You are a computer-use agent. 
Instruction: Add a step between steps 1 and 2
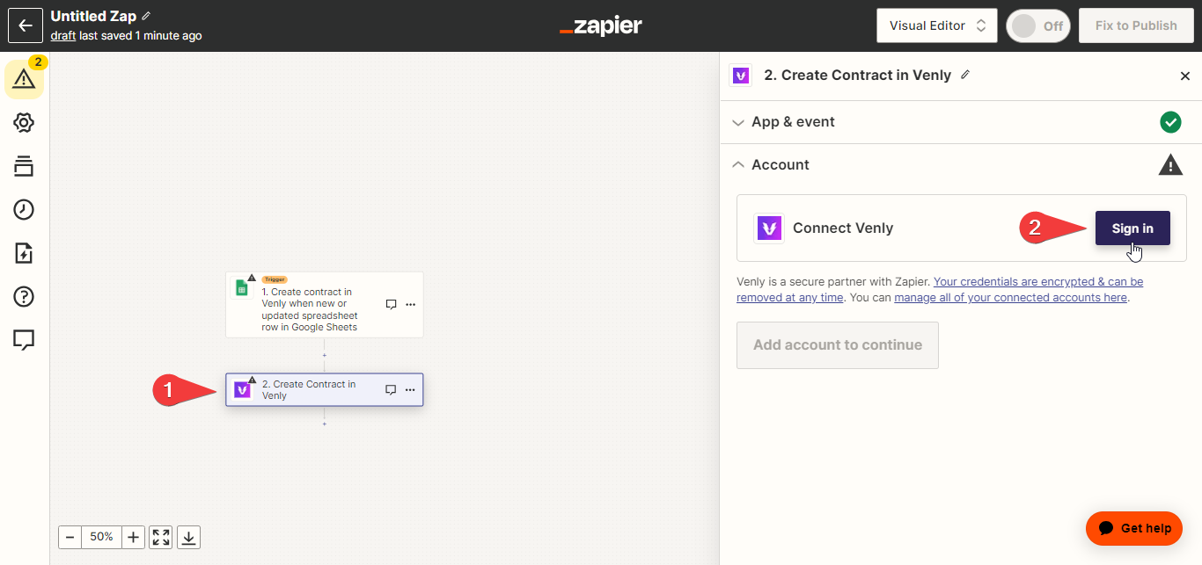point(325,356)
